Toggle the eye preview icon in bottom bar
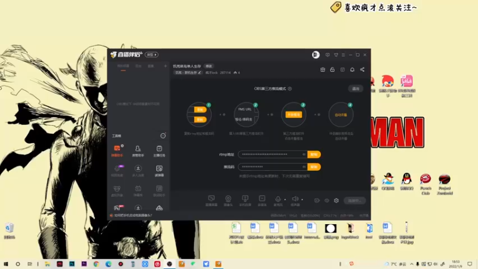This screenshot has width=478, height=269. 326,200
